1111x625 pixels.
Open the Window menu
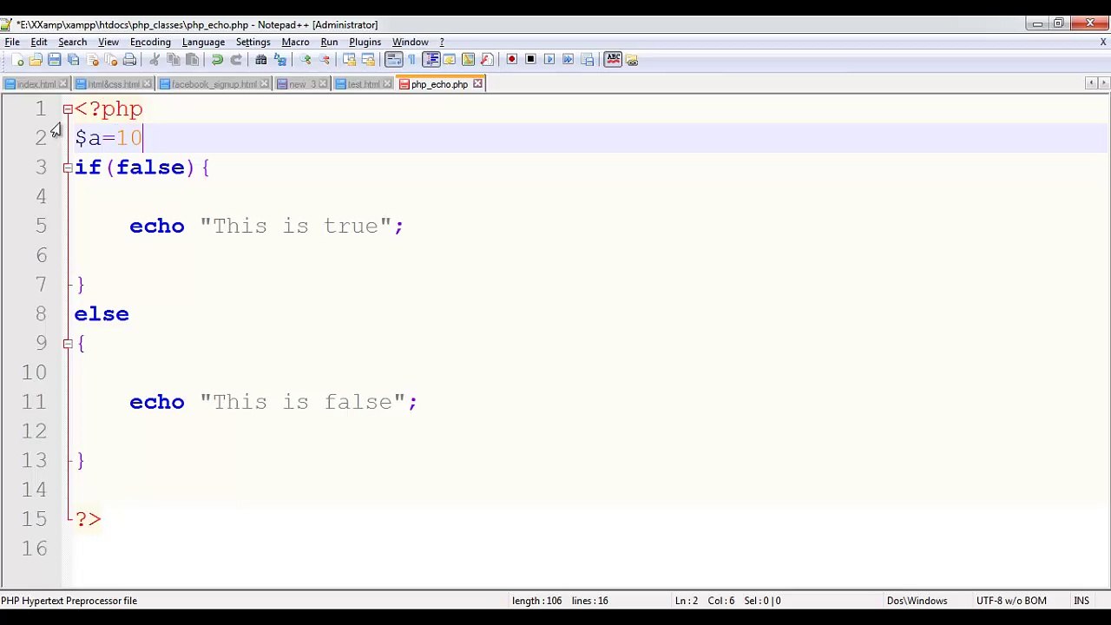point(411,42)
